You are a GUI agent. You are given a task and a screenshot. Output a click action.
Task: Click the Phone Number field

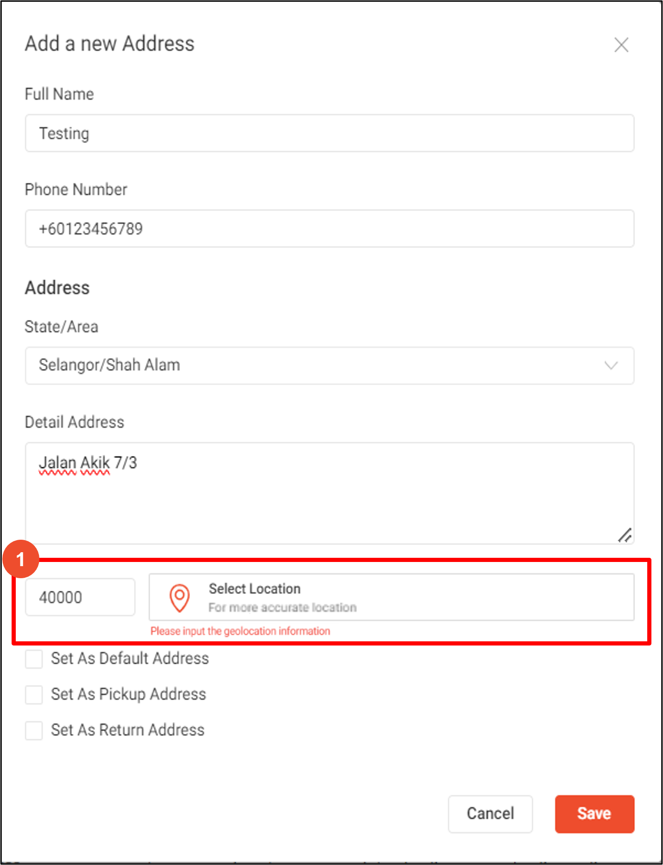click(330, 228)
